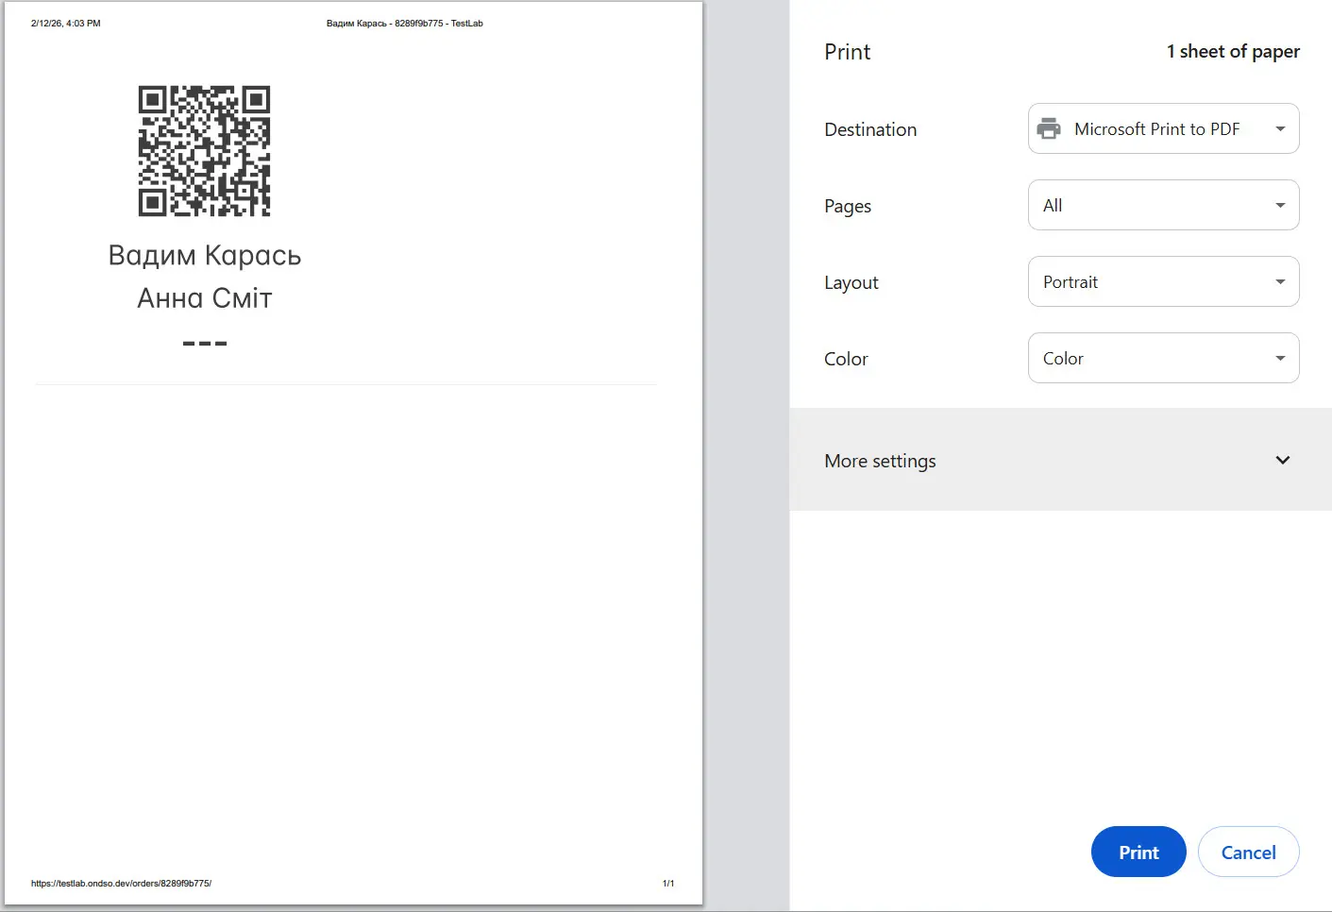The width and height of the screenshot is (1332, 912).
Task: Click the 1 sheet of paper label
Action: (x=1233, y=52)
